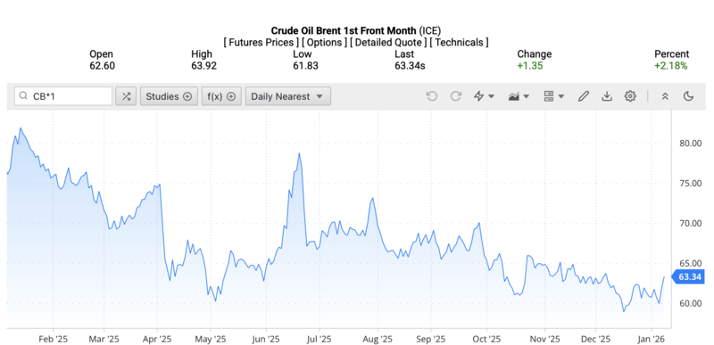Click the Feb '25 date axis label
Image resolution: width=714 pixels, height=345 pixels.
pos(54,339)
